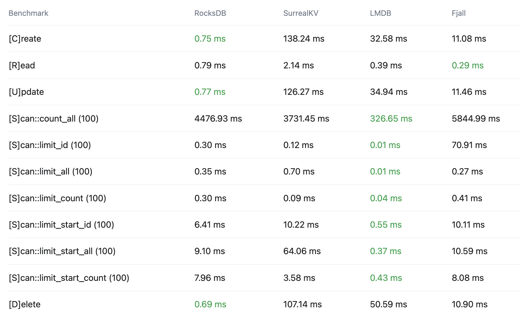Click the Benchmark column header
Viewport: 531px width, 321px height.
pyautogui.click(x=28, y=13)
